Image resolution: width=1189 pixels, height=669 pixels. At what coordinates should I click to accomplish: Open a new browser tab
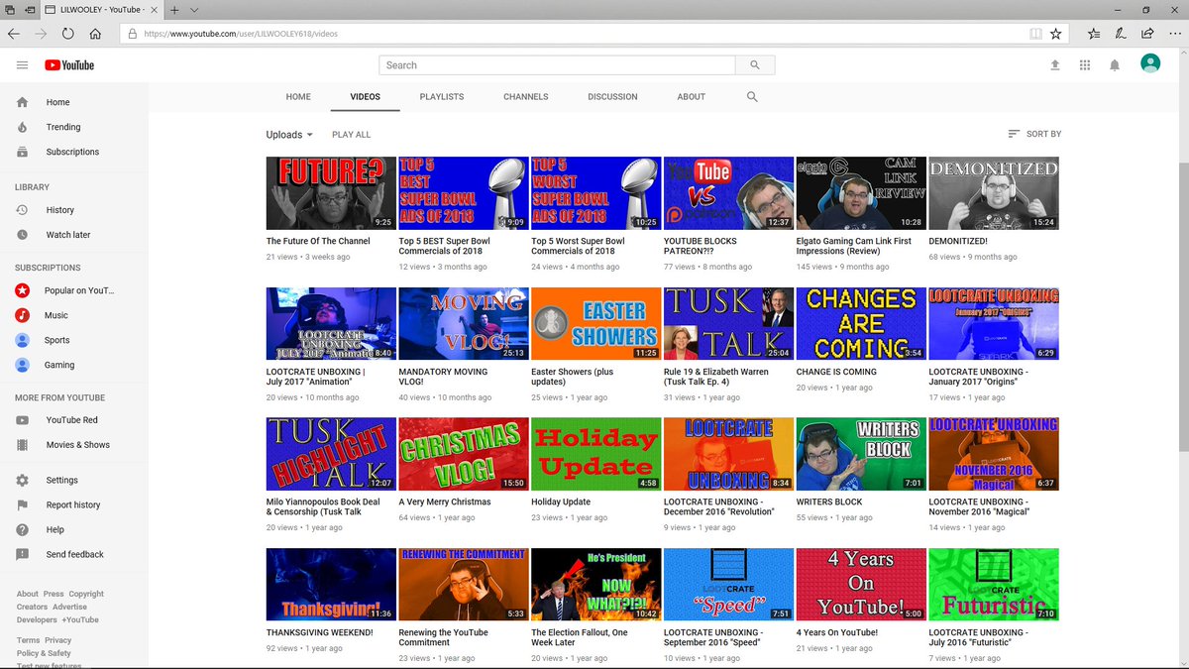click(174, 9)
